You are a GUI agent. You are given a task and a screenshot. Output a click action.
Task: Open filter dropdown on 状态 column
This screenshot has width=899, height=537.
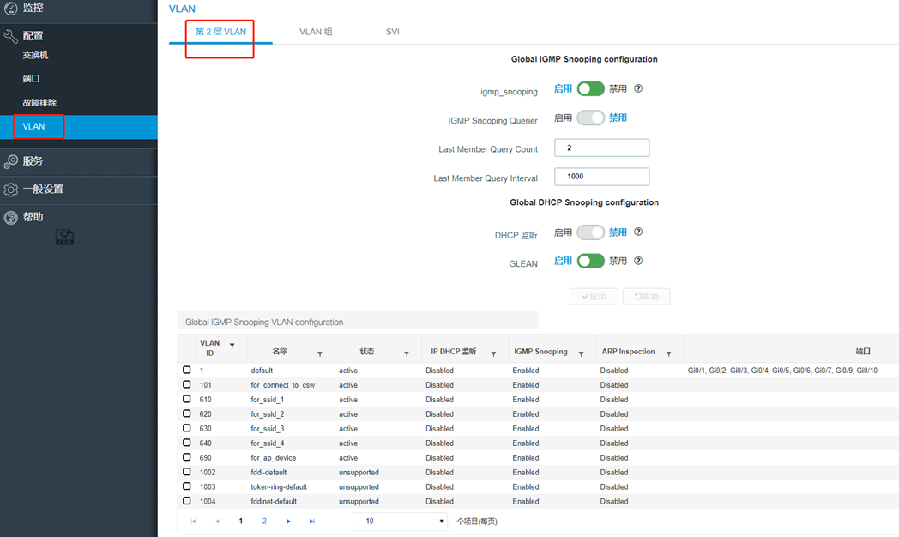pos(407,354)
